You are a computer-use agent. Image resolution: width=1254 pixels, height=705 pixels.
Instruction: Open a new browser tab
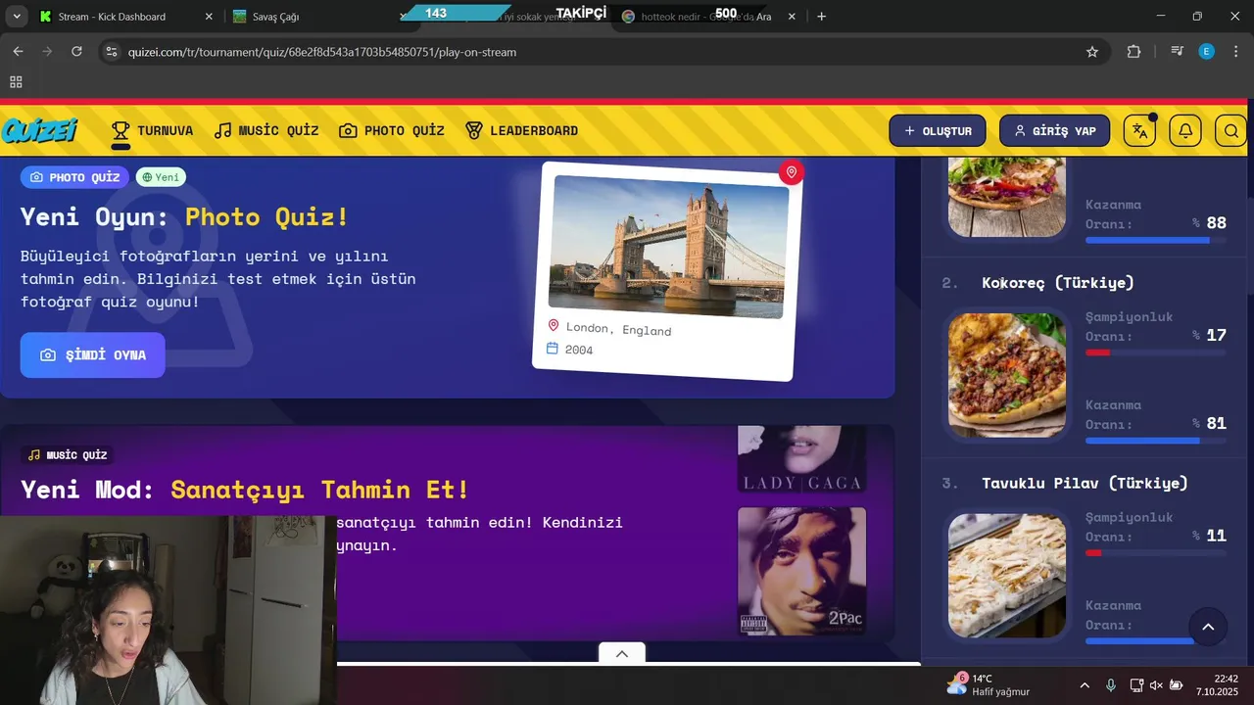[821, 17]
